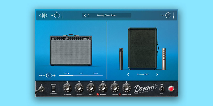The image size is (213, 106).
Task: Click the VOLUME knob on amp panel
Action: [67, 88]
